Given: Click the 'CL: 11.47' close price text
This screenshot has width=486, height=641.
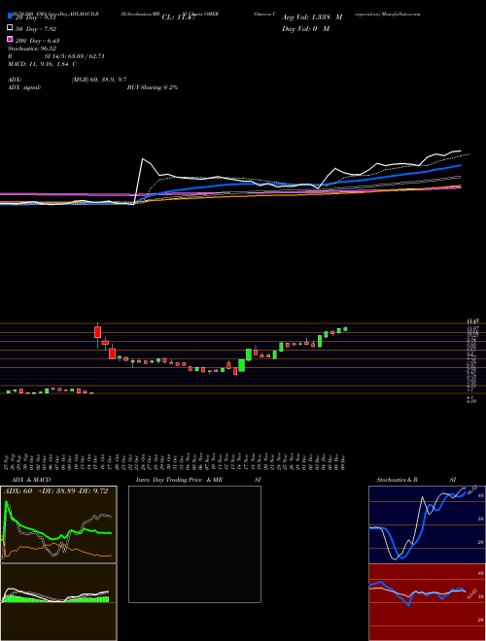Looking at the screenshot, I should tap(180, 17).
